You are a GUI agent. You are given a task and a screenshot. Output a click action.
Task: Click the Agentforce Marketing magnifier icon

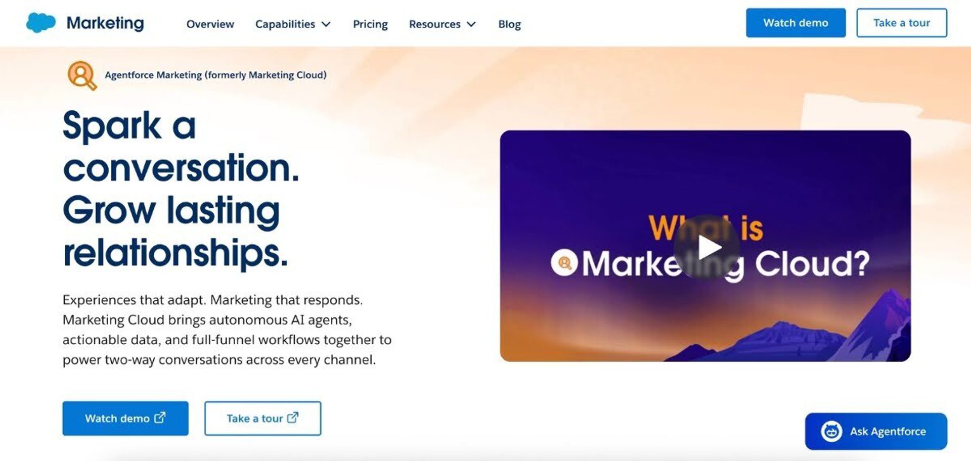[82, 75]
